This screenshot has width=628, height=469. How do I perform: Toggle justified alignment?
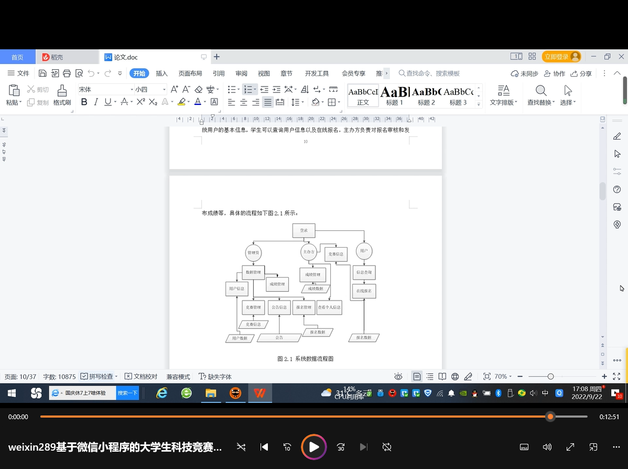point(267,102)
